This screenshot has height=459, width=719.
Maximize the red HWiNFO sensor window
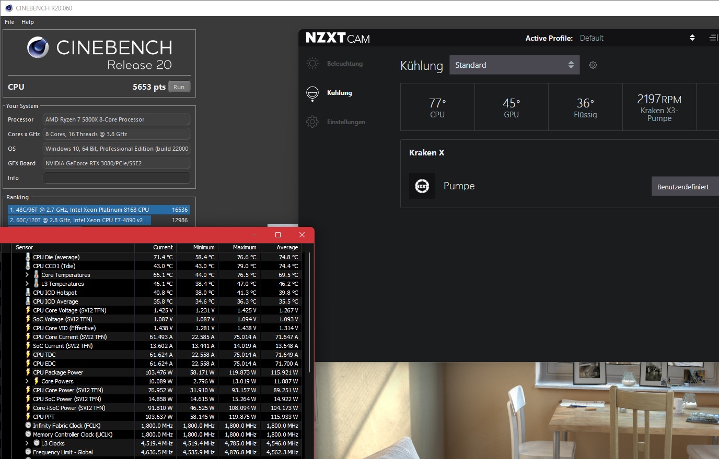click(x=278, y=235)
